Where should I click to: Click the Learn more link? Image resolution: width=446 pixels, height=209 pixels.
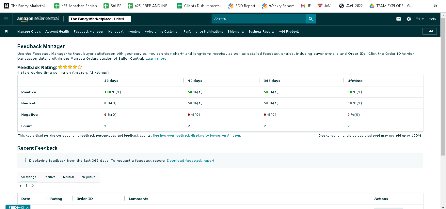tap(156, 59)
